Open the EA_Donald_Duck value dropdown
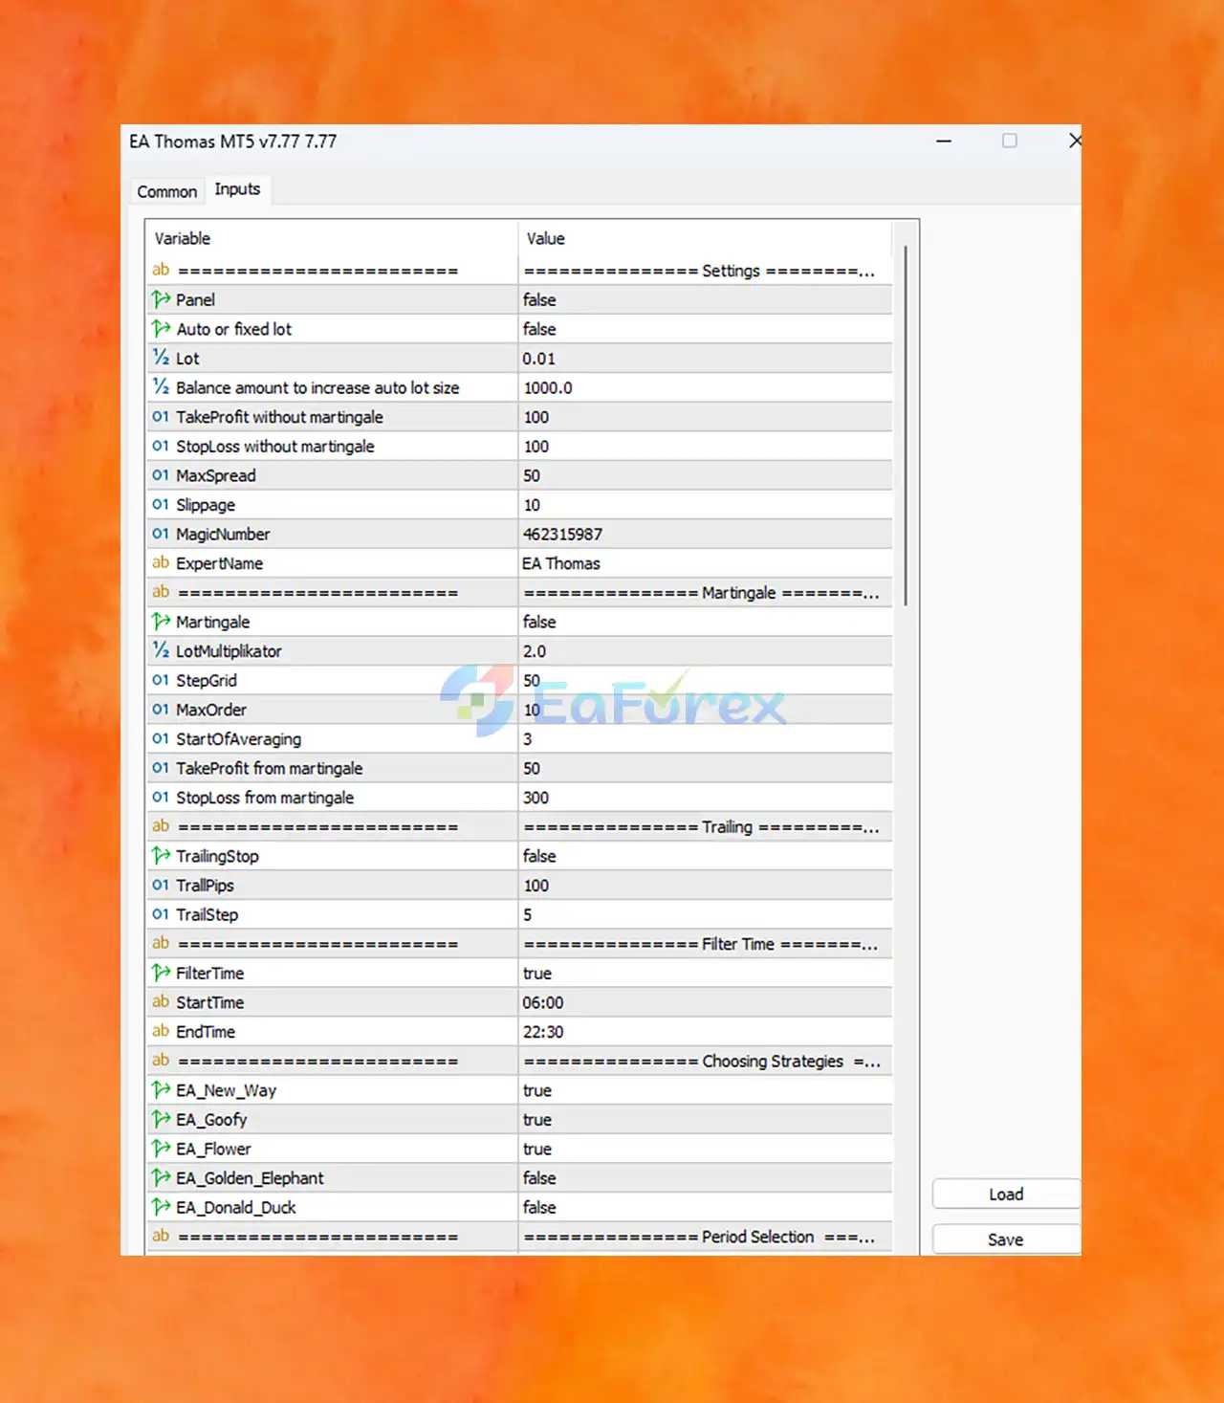Image resolution: width=1224 pixels, height=1403 pixels. pos(706,1207)
